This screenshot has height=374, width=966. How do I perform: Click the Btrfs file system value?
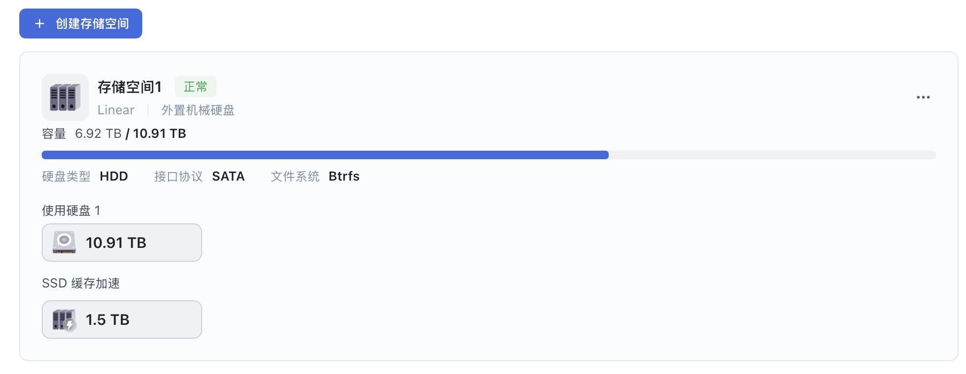344,176
